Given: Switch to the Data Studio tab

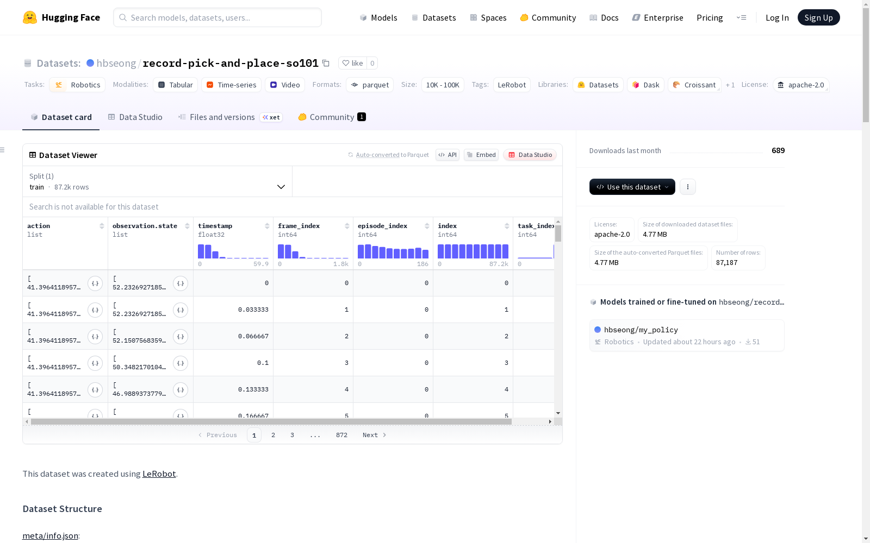Looking at the screenshot, I should [x=135, y=117].
